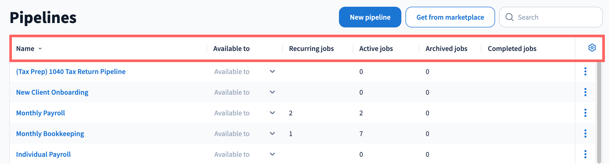Open three-dot menu for New Client Onboarding

click(x=585, y=92)
